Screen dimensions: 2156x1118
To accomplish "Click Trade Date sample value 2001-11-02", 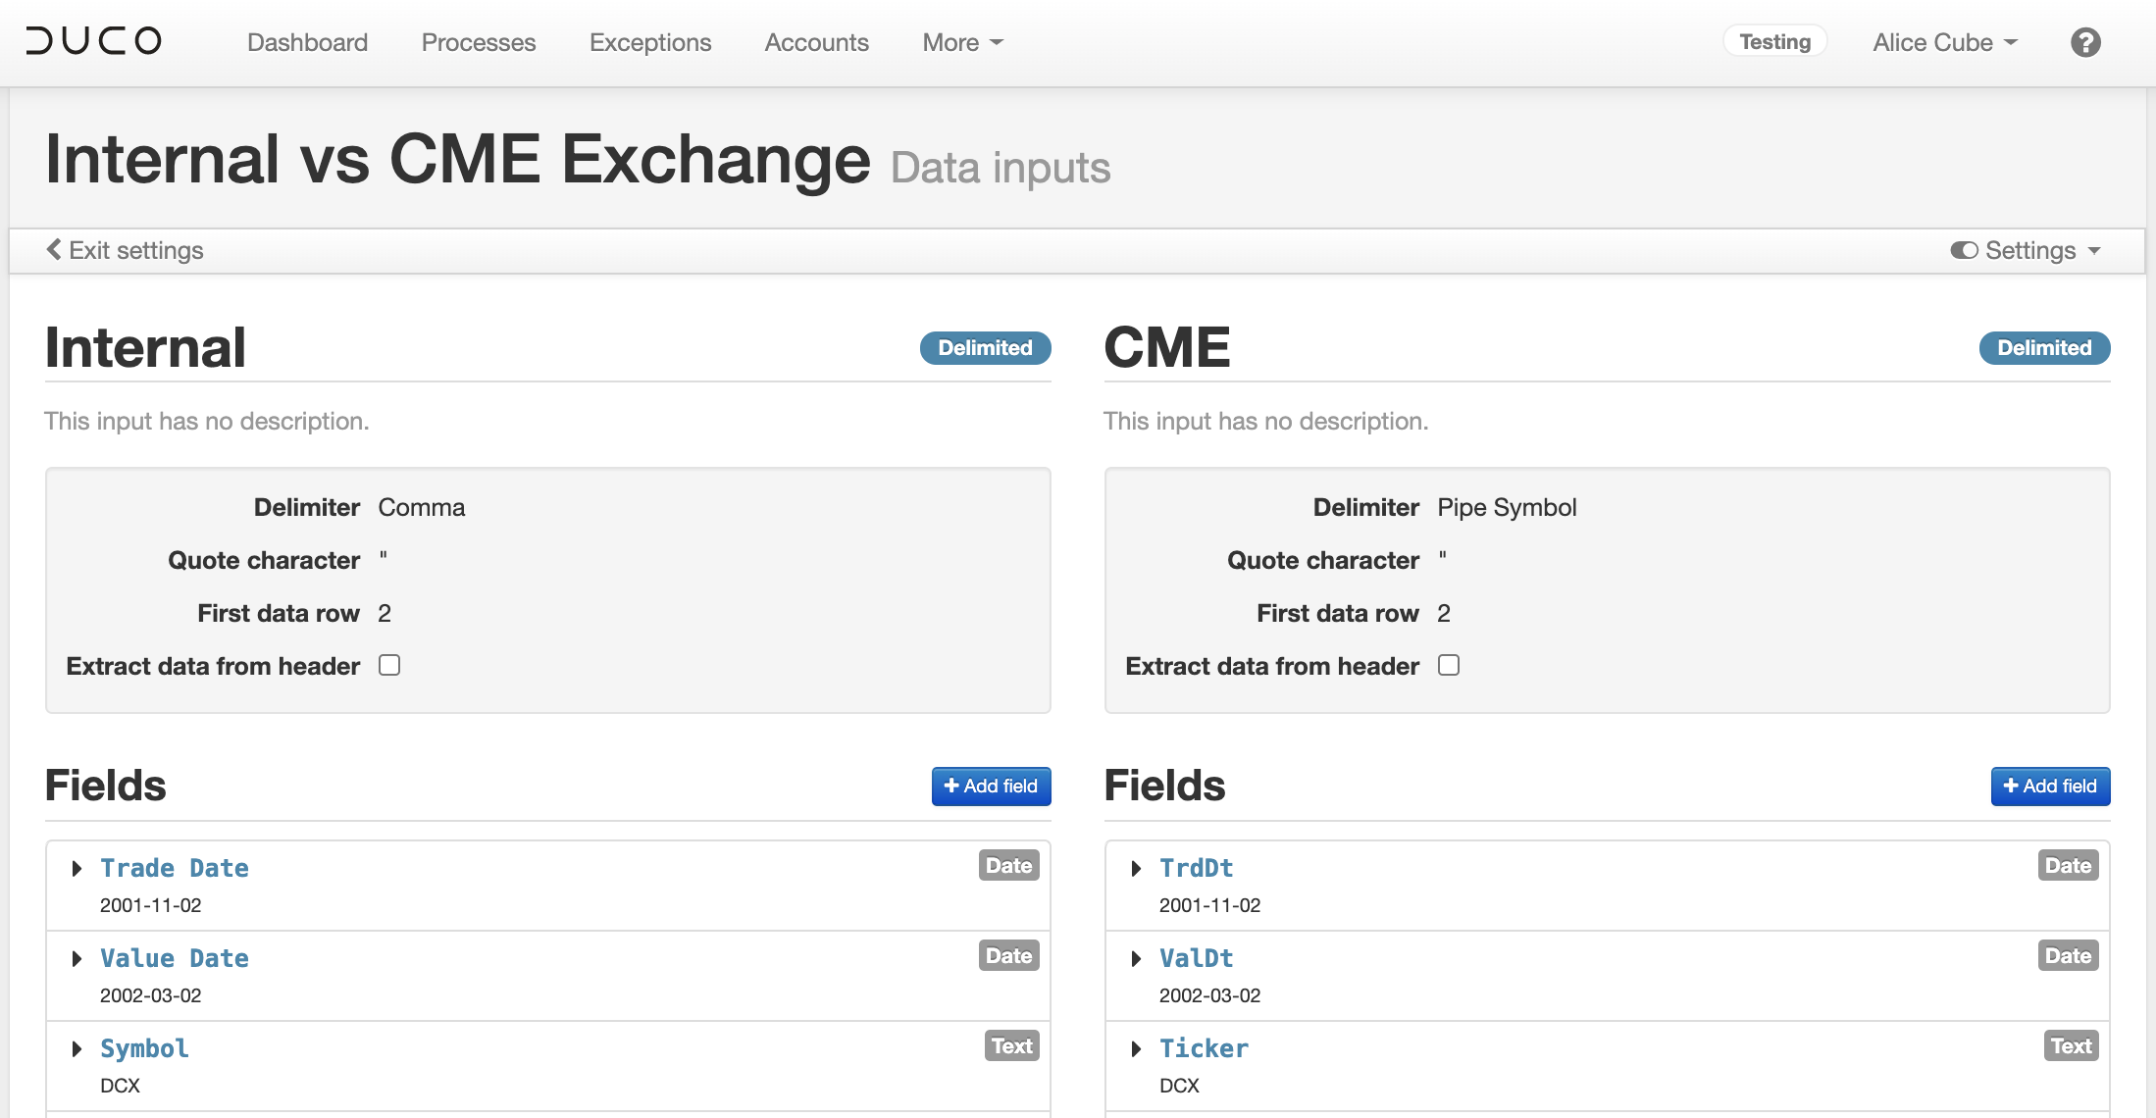I will (151, 905).
